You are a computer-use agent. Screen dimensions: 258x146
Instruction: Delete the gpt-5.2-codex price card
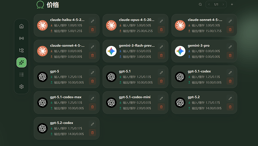(x=92, y=133)
